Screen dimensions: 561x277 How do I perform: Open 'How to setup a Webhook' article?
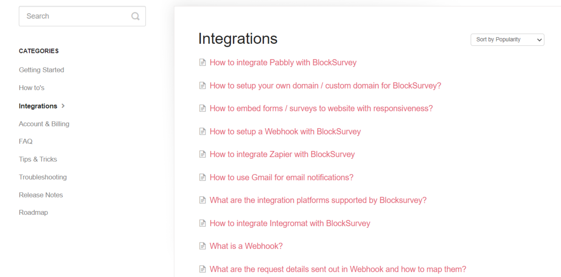pyautogui.click(x=285, y=132)
